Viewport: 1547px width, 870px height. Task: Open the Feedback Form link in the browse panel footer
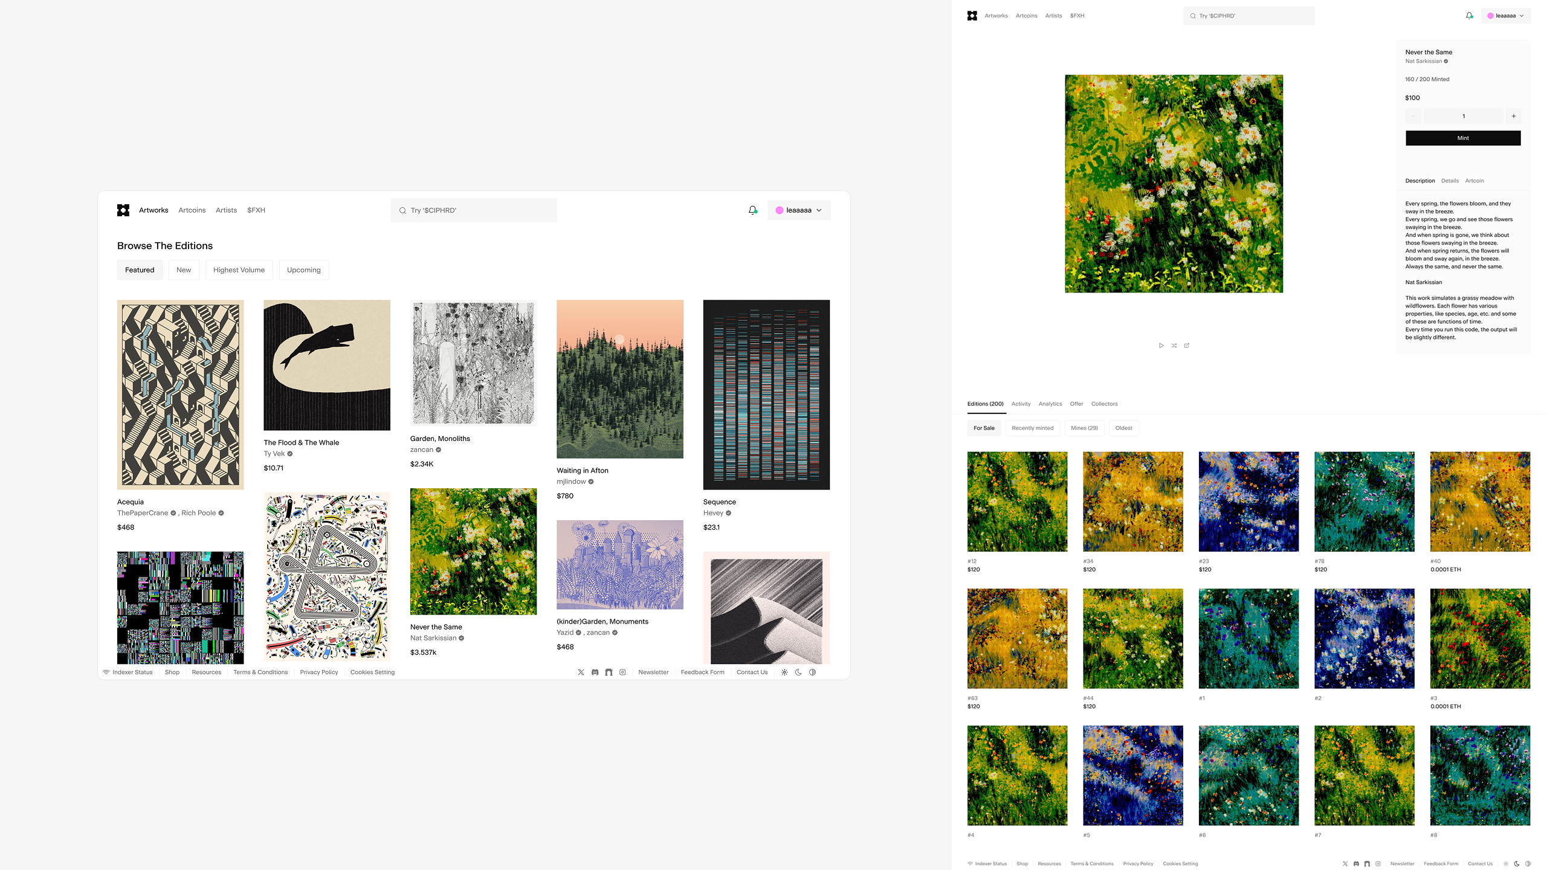(702, 672)
